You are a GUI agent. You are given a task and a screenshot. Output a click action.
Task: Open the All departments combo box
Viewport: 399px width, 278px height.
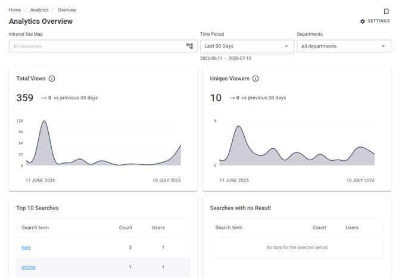tap(344, 46)
